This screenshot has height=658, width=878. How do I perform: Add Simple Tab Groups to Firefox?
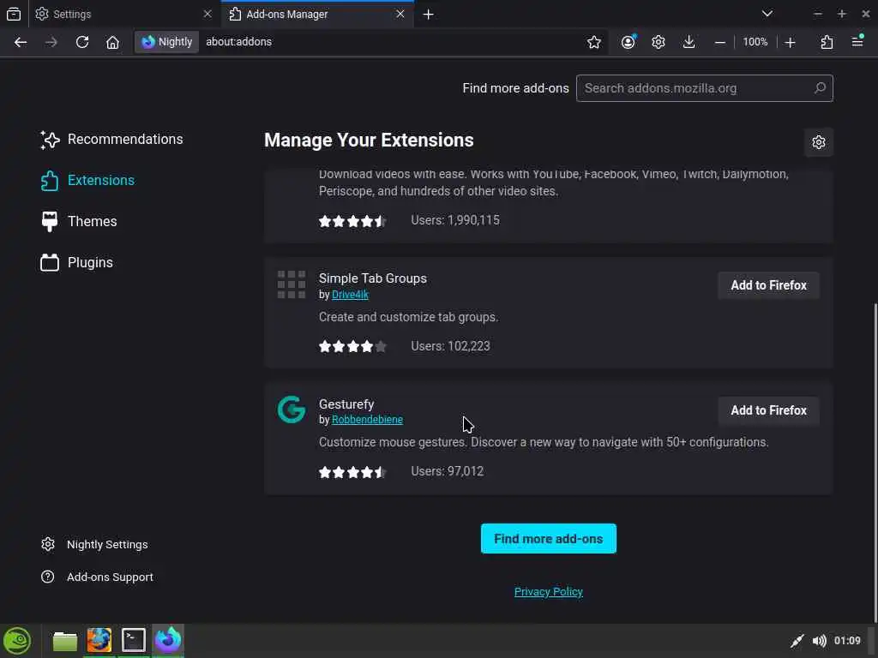tap(769, 285)
